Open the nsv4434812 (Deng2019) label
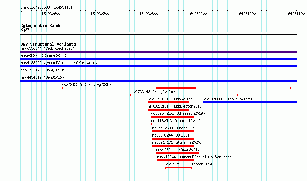This screenshot has width=307, height=181. click(x=42, y=77)
